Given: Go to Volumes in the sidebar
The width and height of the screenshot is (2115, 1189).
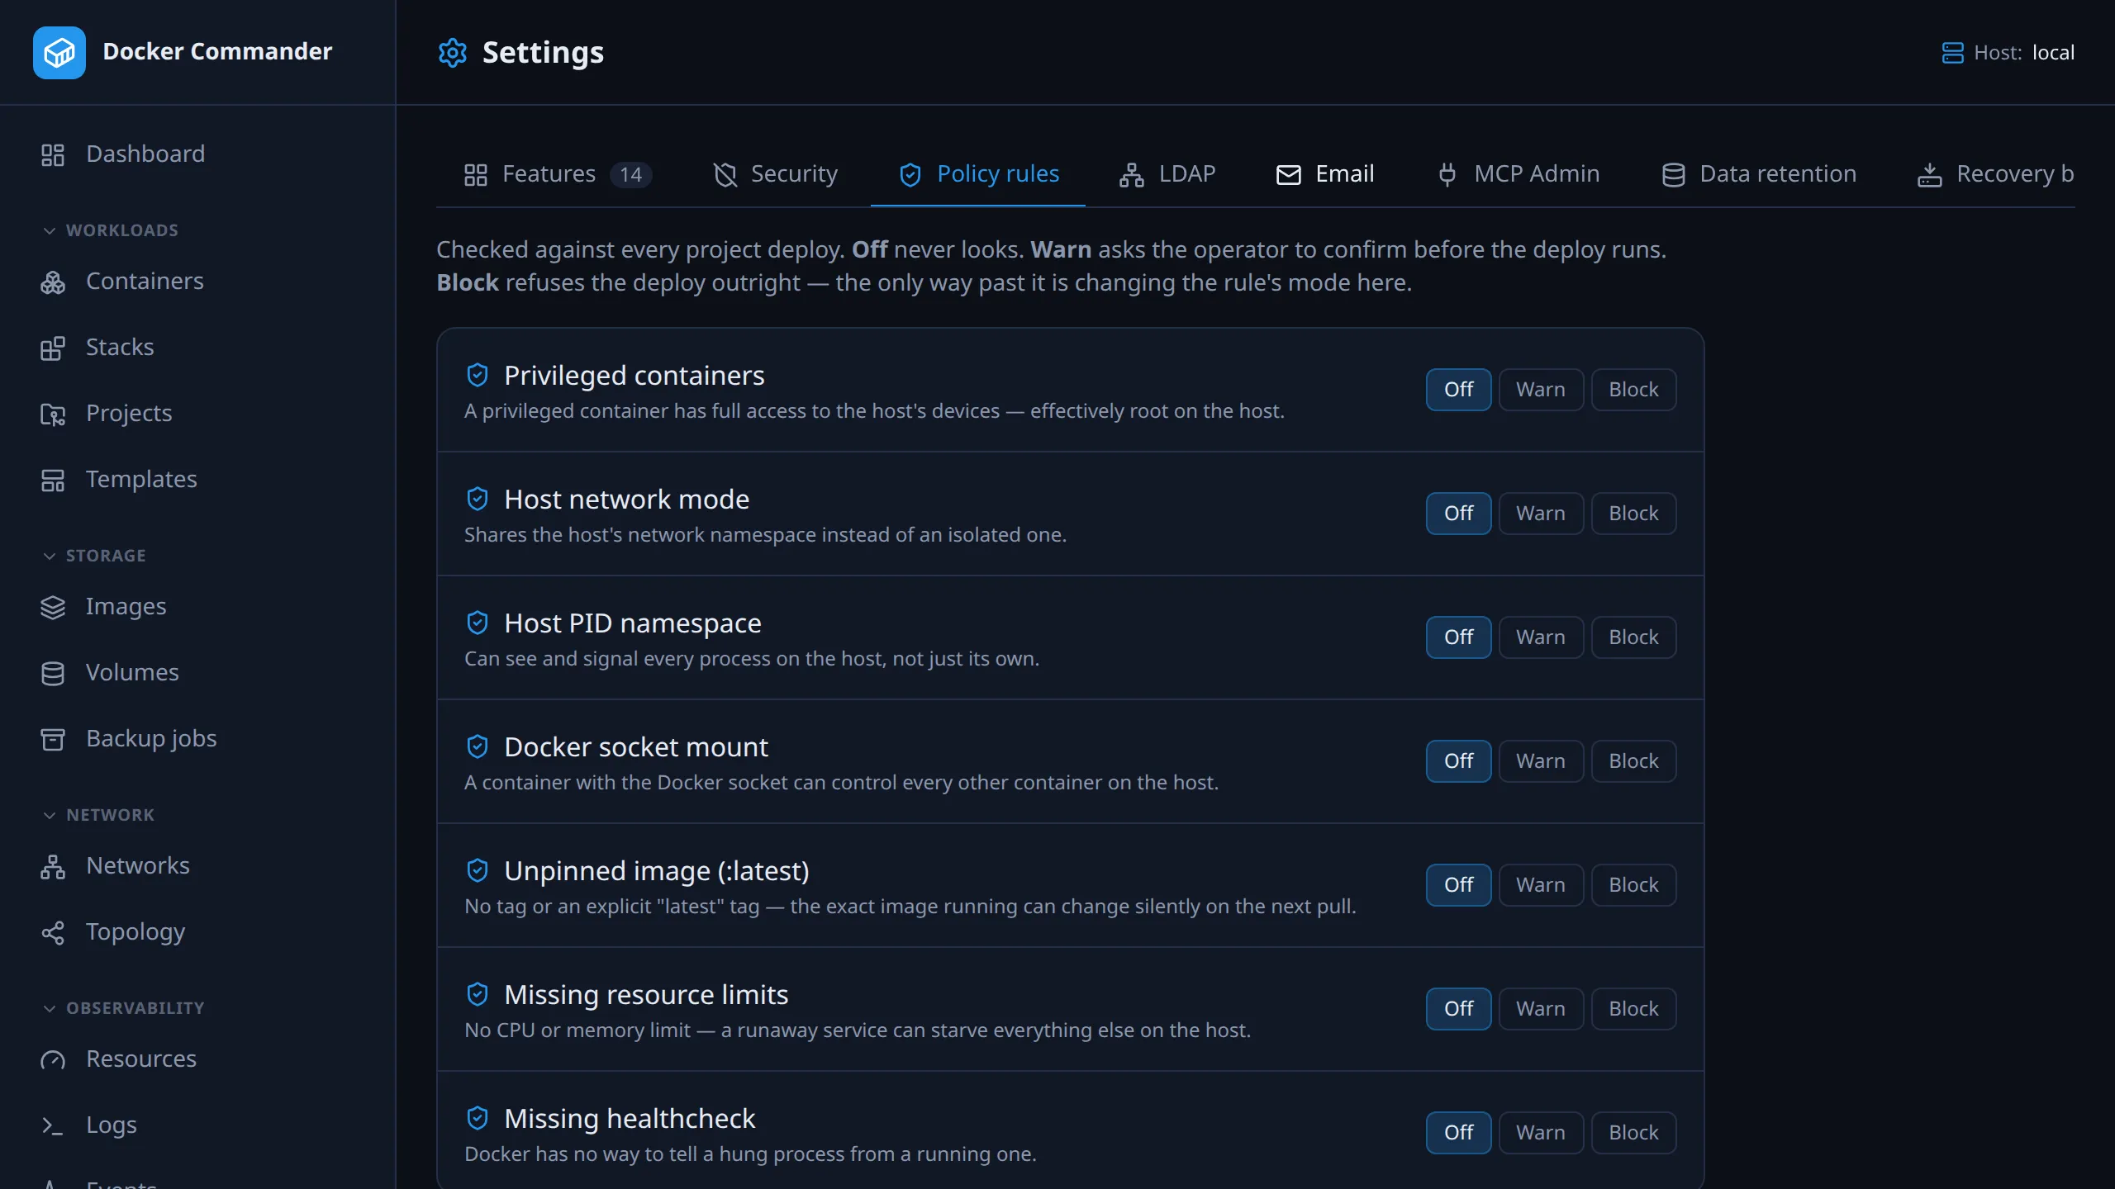Looking at the screenshot, I should (x=197, y=673).
